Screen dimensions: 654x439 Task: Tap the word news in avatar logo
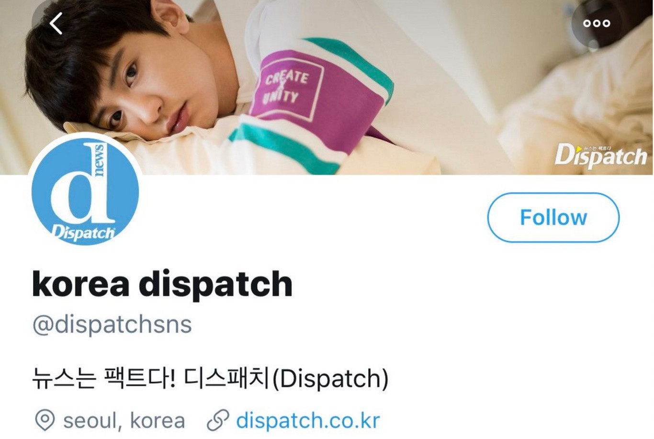(x=100, y=159)
